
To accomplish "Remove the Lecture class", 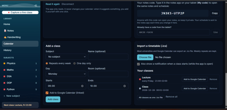I will click(213, 79).
